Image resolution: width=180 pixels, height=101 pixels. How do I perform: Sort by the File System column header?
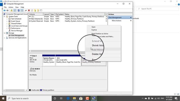(59, 14)
